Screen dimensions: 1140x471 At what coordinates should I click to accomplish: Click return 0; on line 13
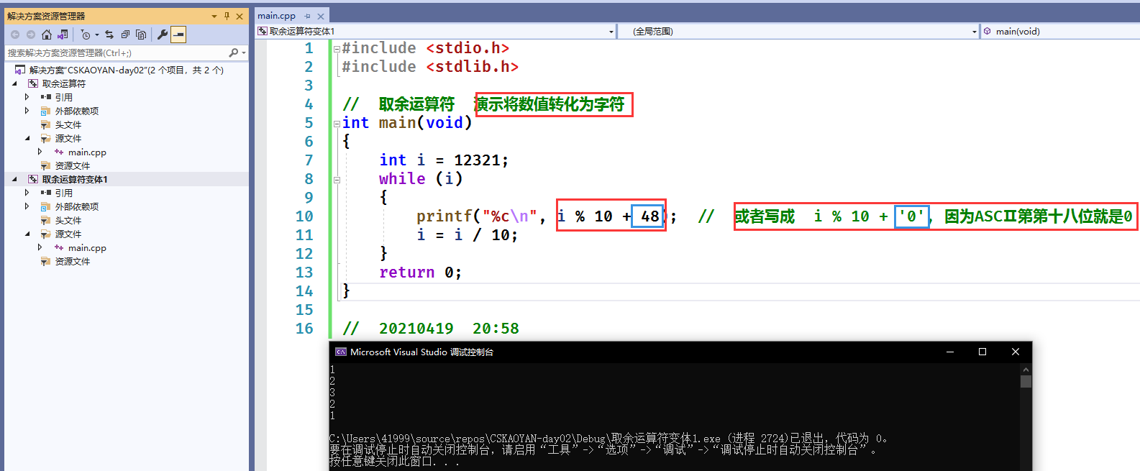pos(420,273)
